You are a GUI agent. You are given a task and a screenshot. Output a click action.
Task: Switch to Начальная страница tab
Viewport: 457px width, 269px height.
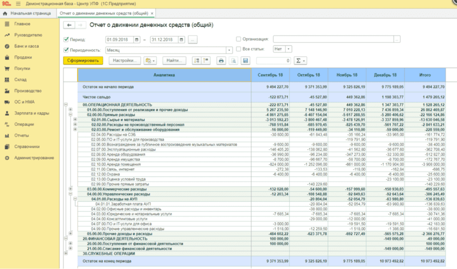point(30,13)
